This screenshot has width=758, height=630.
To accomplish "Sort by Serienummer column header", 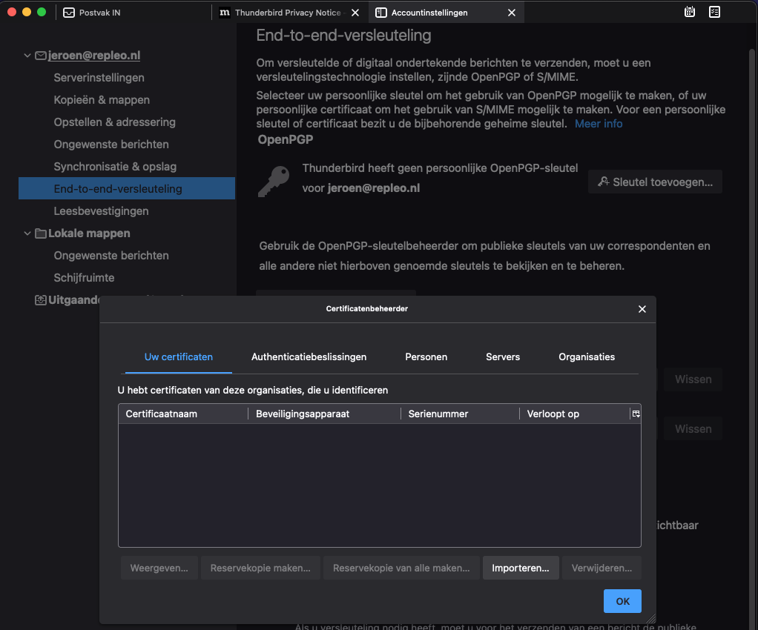I will 460,414.
